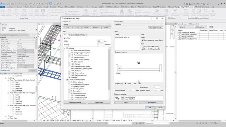
Task: Switch to the Slot 5 tab
Action: [x=85, y=35]
